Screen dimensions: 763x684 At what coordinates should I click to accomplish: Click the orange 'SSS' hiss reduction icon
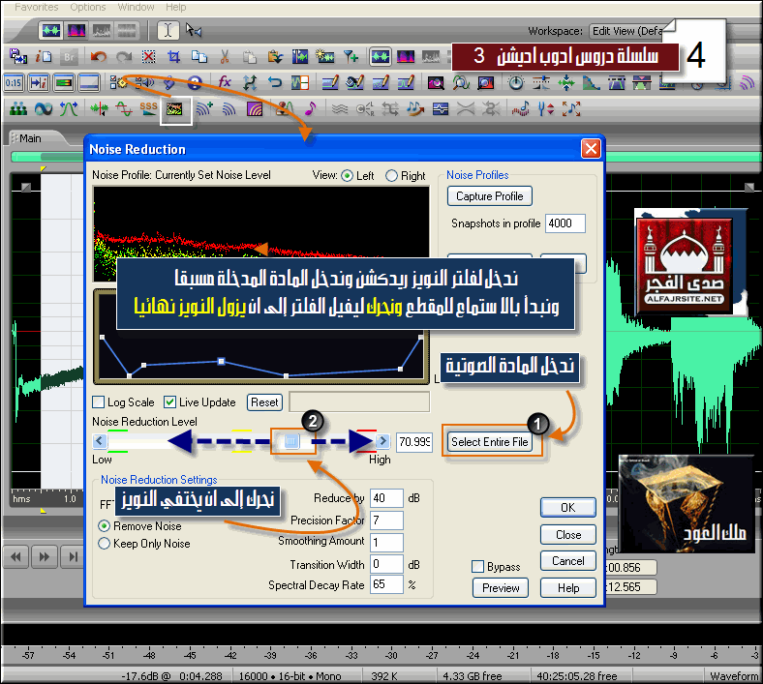[148, 108]
